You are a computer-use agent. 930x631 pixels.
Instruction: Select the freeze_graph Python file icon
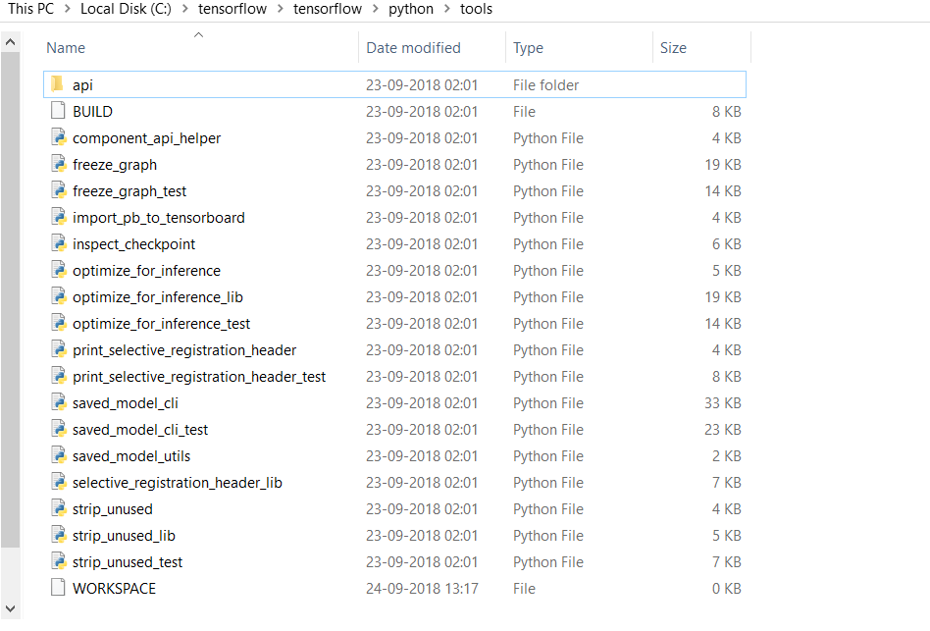(59, 164)
